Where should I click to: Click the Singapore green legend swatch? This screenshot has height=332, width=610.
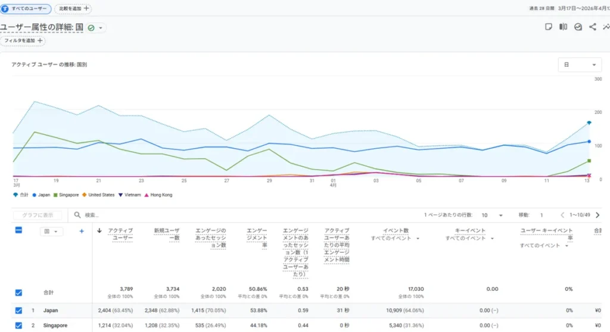click(x=57, y=195)
